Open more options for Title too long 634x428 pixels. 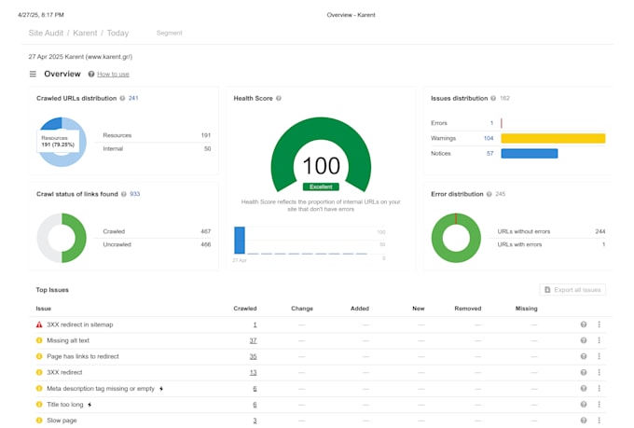[600, 404]
